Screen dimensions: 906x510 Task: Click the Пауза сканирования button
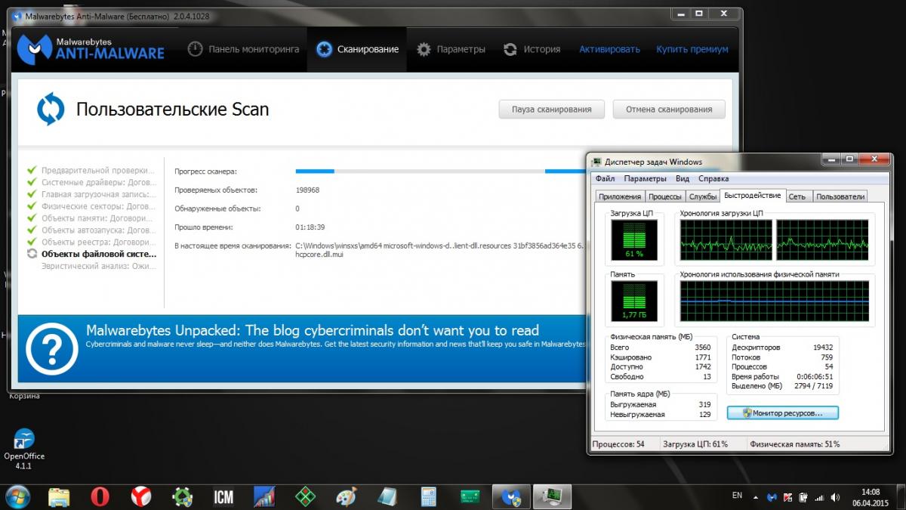[x=551, y=109]
